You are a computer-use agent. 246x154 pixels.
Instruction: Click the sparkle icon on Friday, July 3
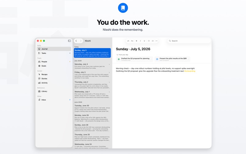pyautogui.click(x=109, y=72)
